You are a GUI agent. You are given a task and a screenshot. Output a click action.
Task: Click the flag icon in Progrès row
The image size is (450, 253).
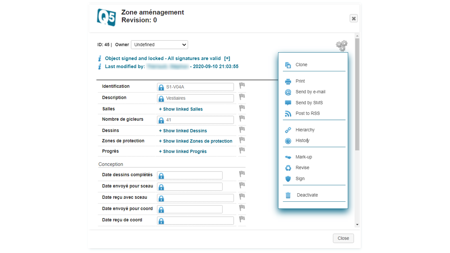tap(242, 150)
